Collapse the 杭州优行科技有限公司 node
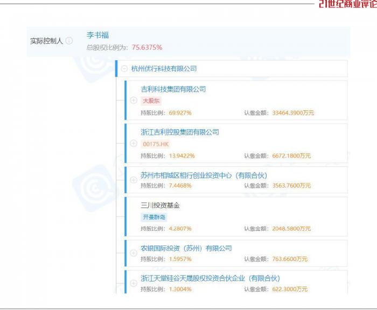This screenshot has width=377, height=310. pos(124,69)
